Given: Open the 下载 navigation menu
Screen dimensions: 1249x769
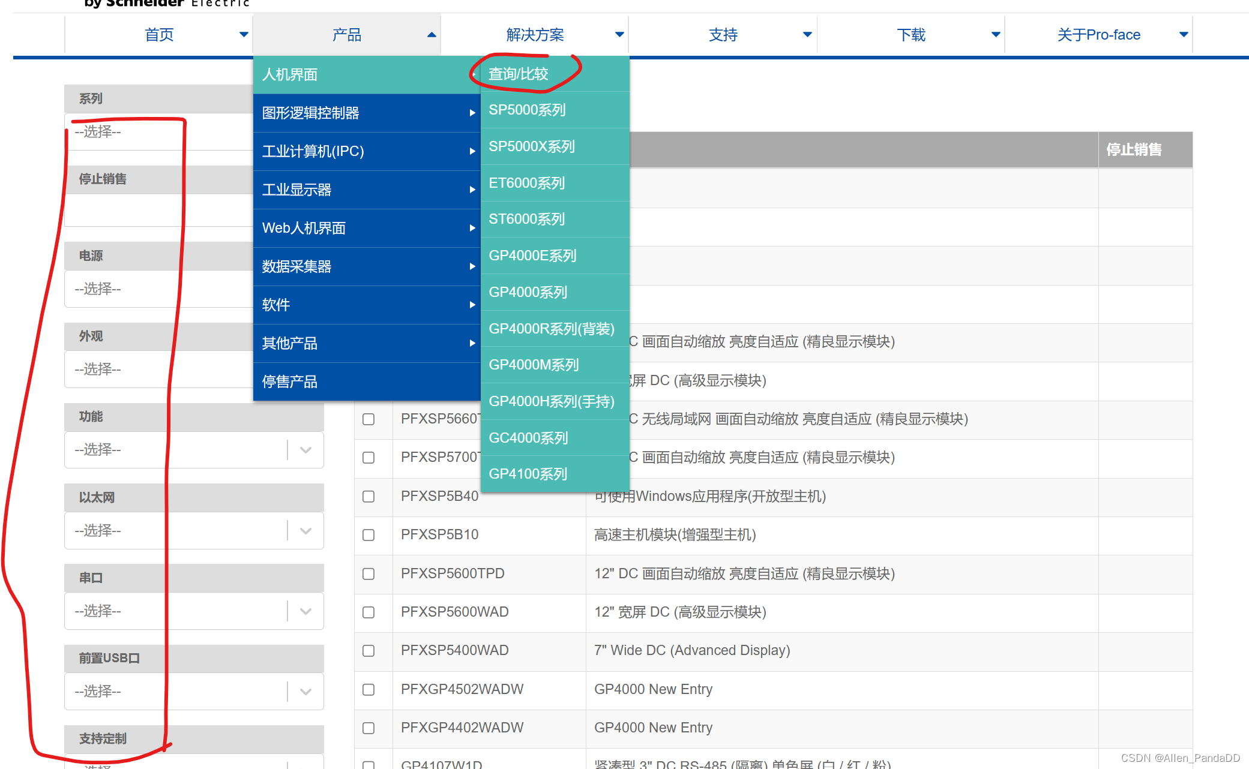Looking at the screenshot, I should (910, 35).
